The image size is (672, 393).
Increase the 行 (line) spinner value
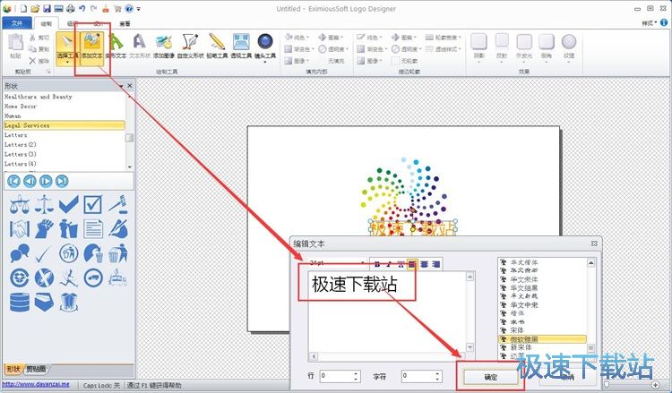356,373
